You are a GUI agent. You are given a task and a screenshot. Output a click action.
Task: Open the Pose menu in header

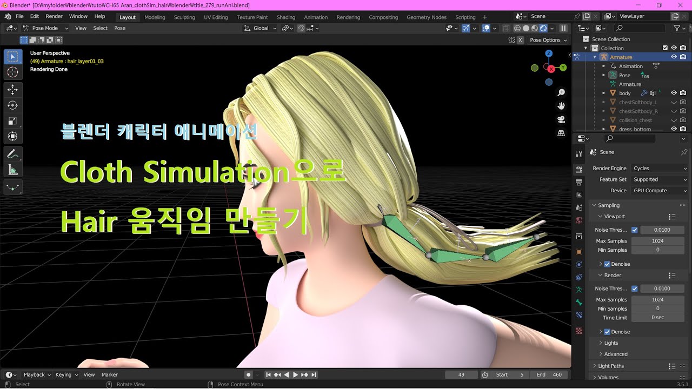[119, 28]
